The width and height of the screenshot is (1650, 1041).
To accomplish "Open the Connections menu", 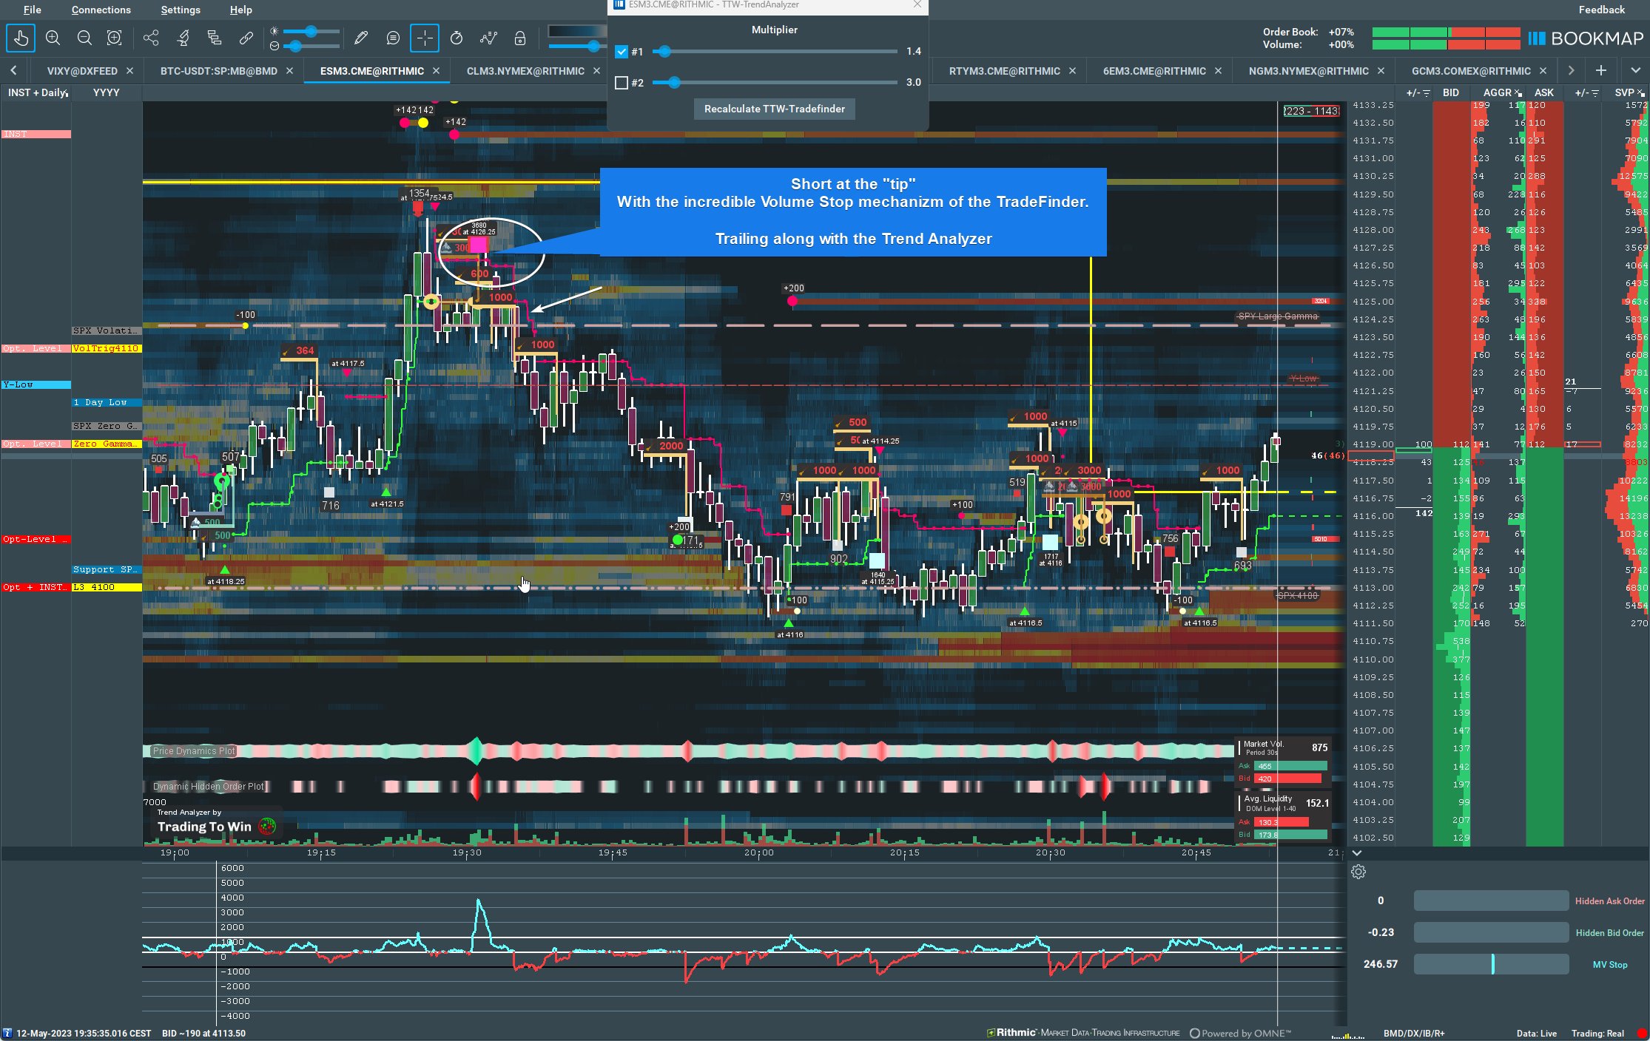I will [x=101, y=10].
